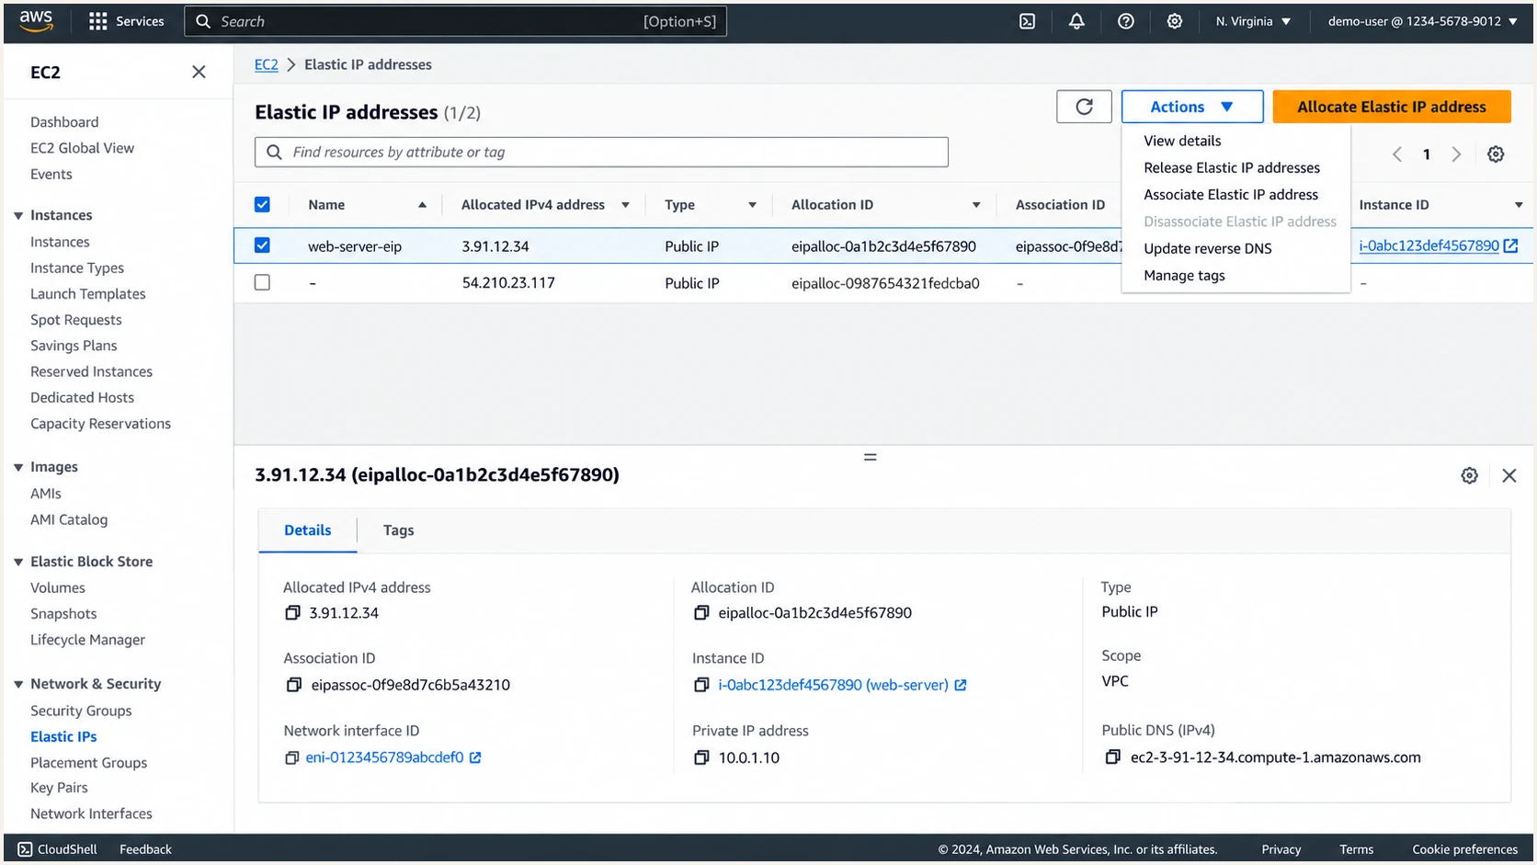
Task: Switch to the Tags tab
Action: [x=398, y=530]
